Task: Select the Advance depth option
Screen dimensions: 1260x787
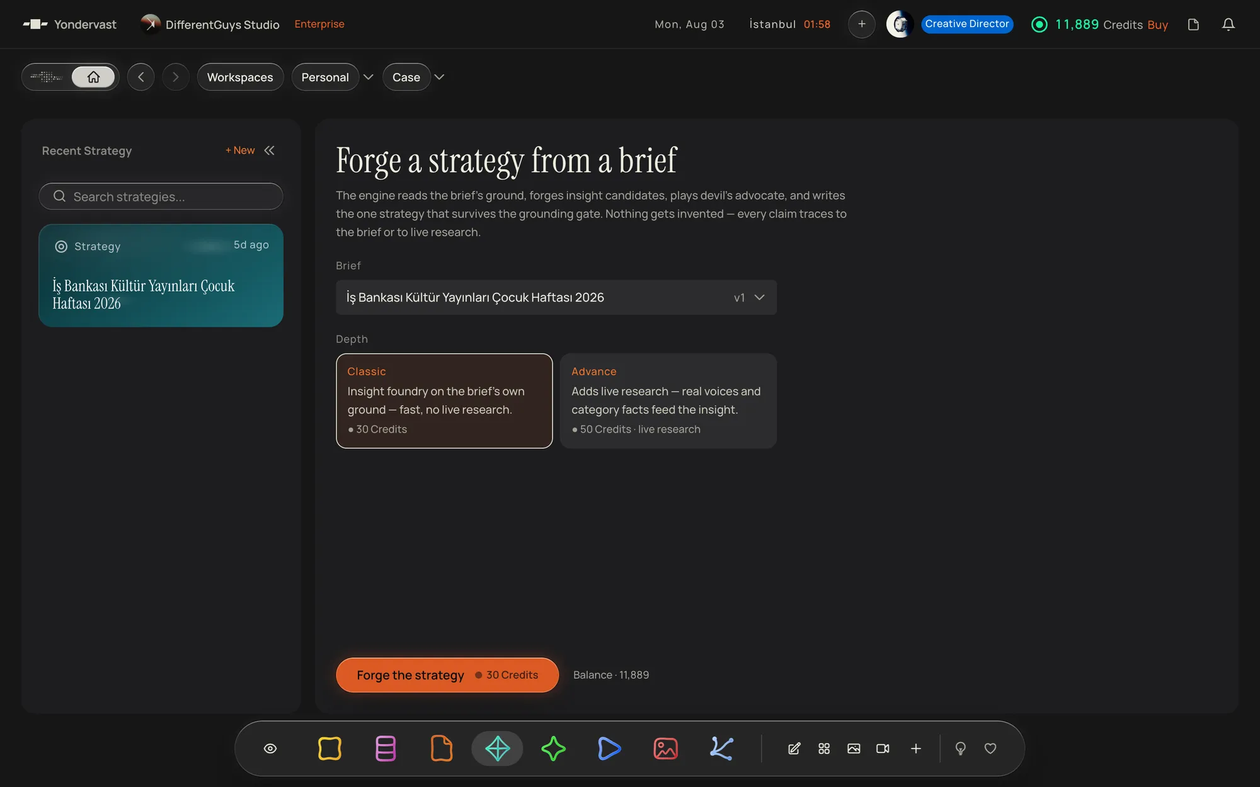Action: (x=668, y=400)
